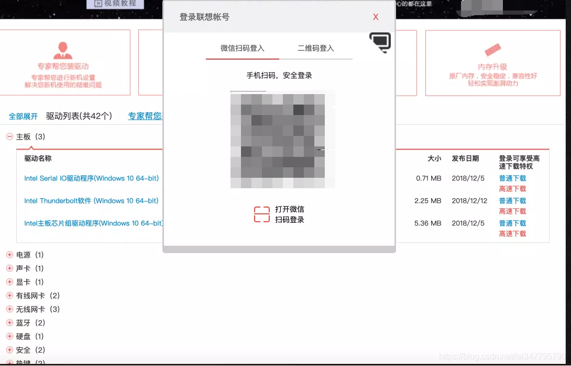Click 普通下载 for Intel chipset driver
This screenshot has height=366, width=571.
click(512, 223)
